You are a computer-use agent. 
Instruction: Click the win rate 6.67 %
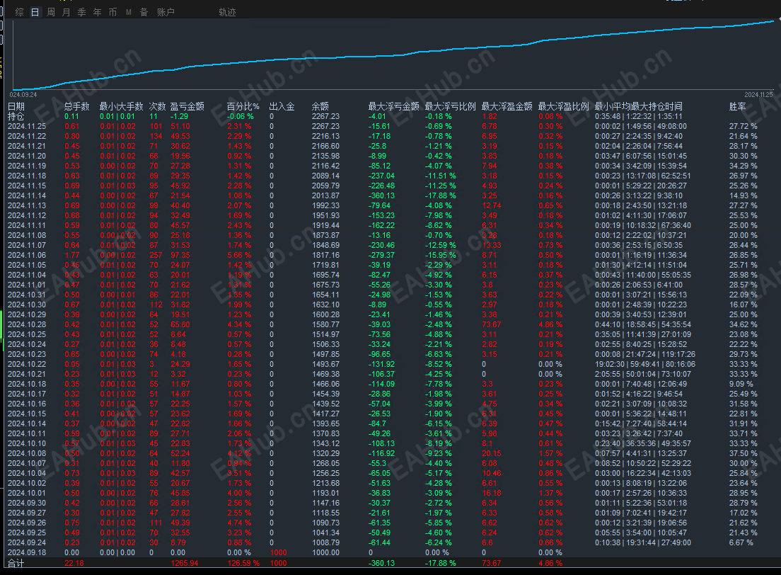[741, 542]
